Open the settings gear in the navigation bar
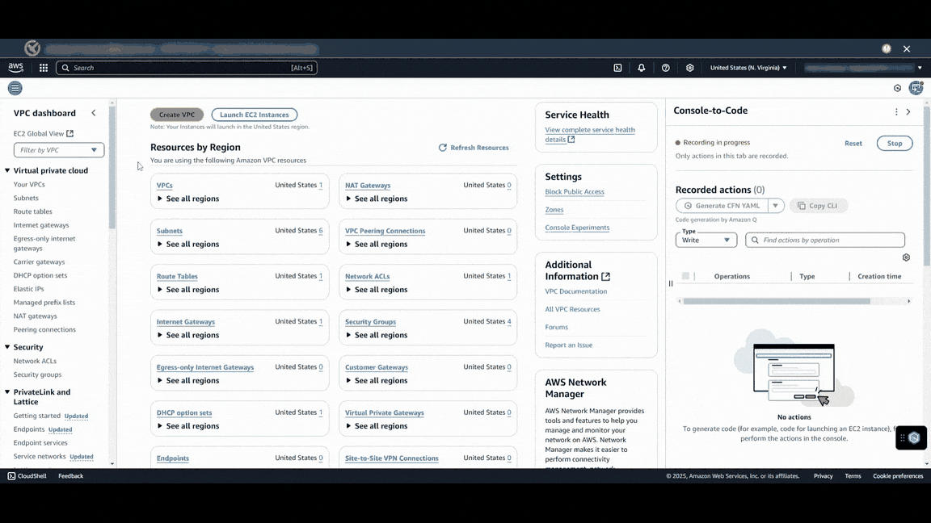The height and width of the screenshot is (523, 931). [x=689, y=68]
